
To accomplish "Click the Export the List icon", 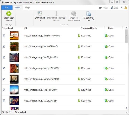I will [x=88, y=13].
